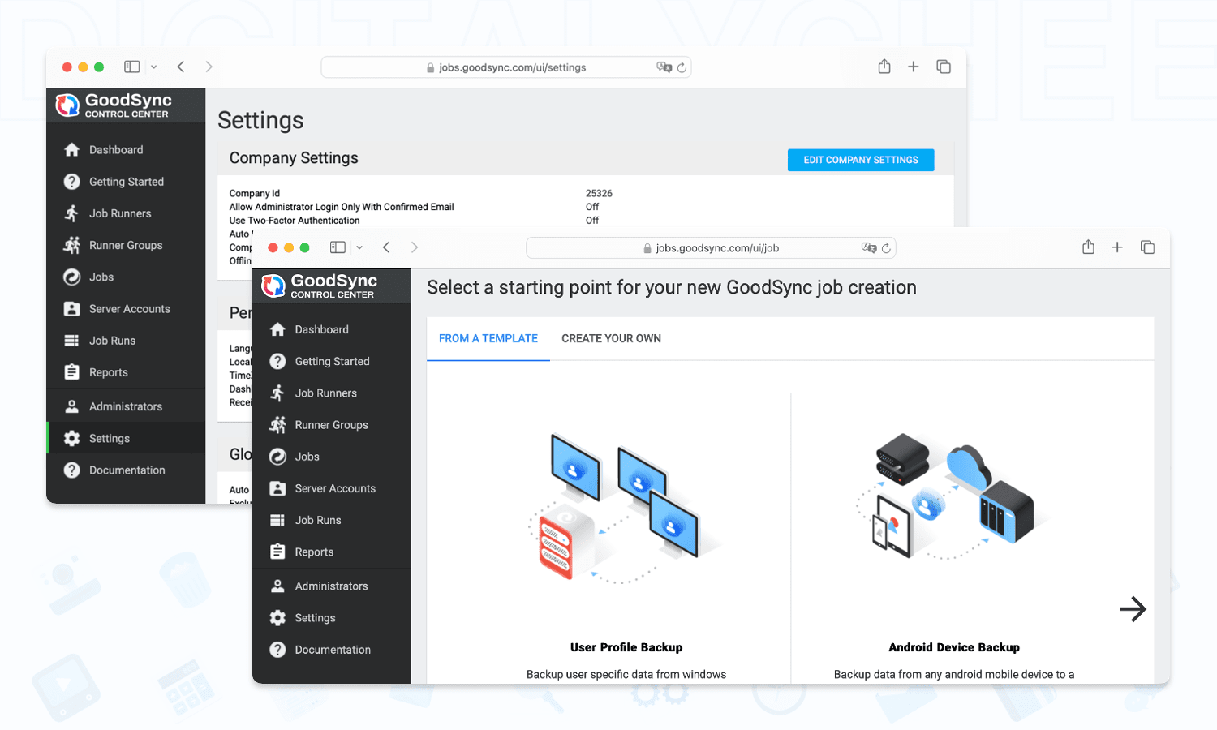The height and width of the screenshot is (730, 1217).
Task: Click the Server Accounts icon in front sidebar
Action: tap(277, 488)
